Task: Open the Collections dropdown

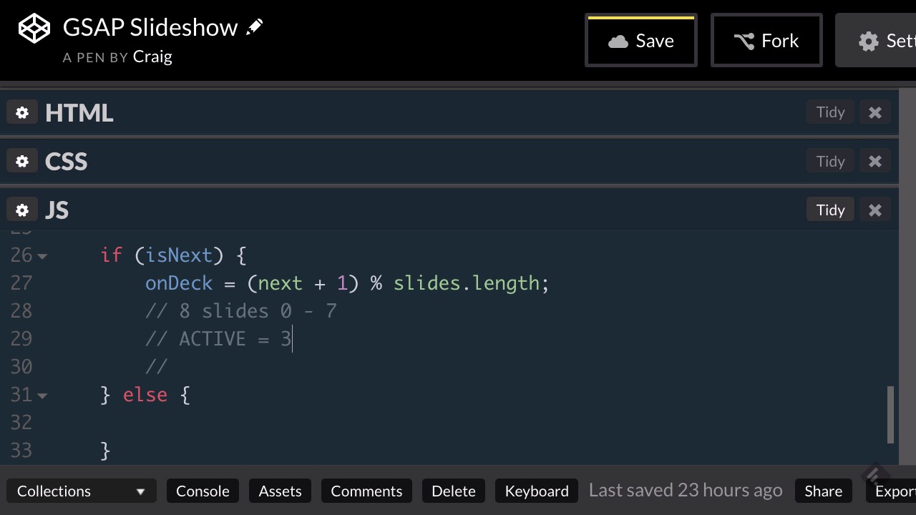Action: coord(82,491)
